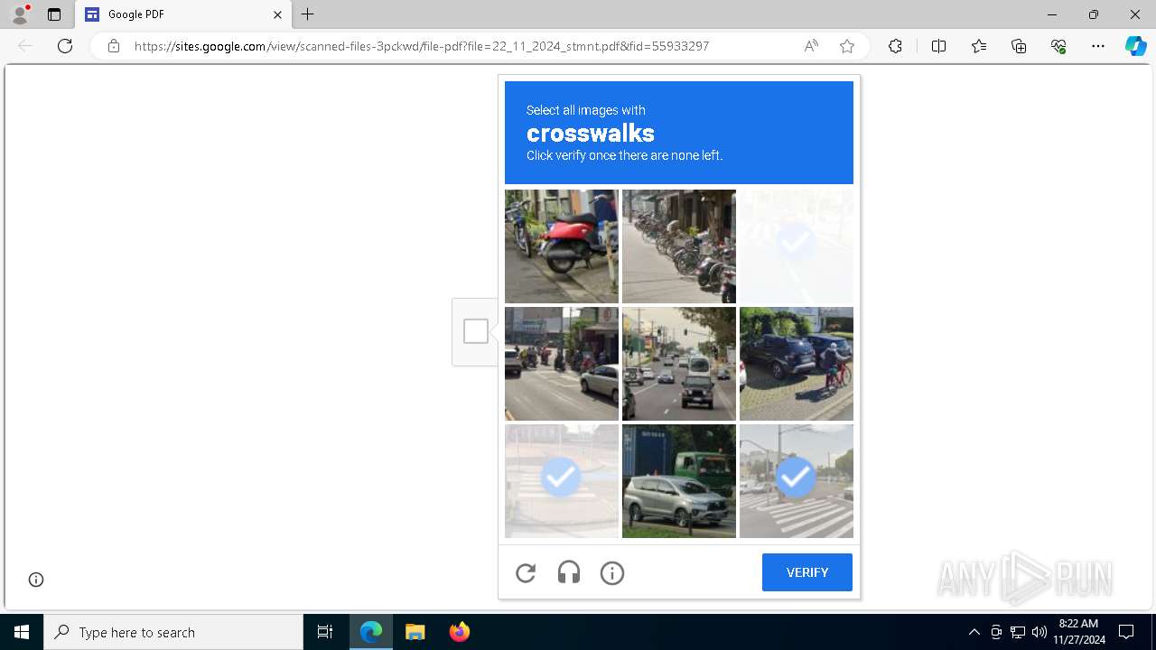Select the cyclist beside dark SUV tile

click(797, 364)
